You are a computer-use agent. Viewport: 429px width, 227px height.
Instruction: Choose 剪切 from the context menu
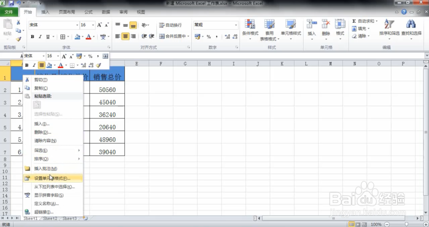point(53,80)
